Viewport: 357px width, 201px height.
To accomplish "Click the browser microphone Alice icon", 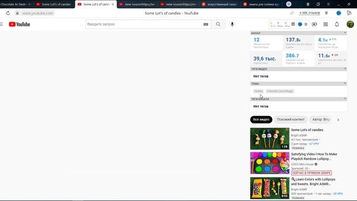I will 308,4.
